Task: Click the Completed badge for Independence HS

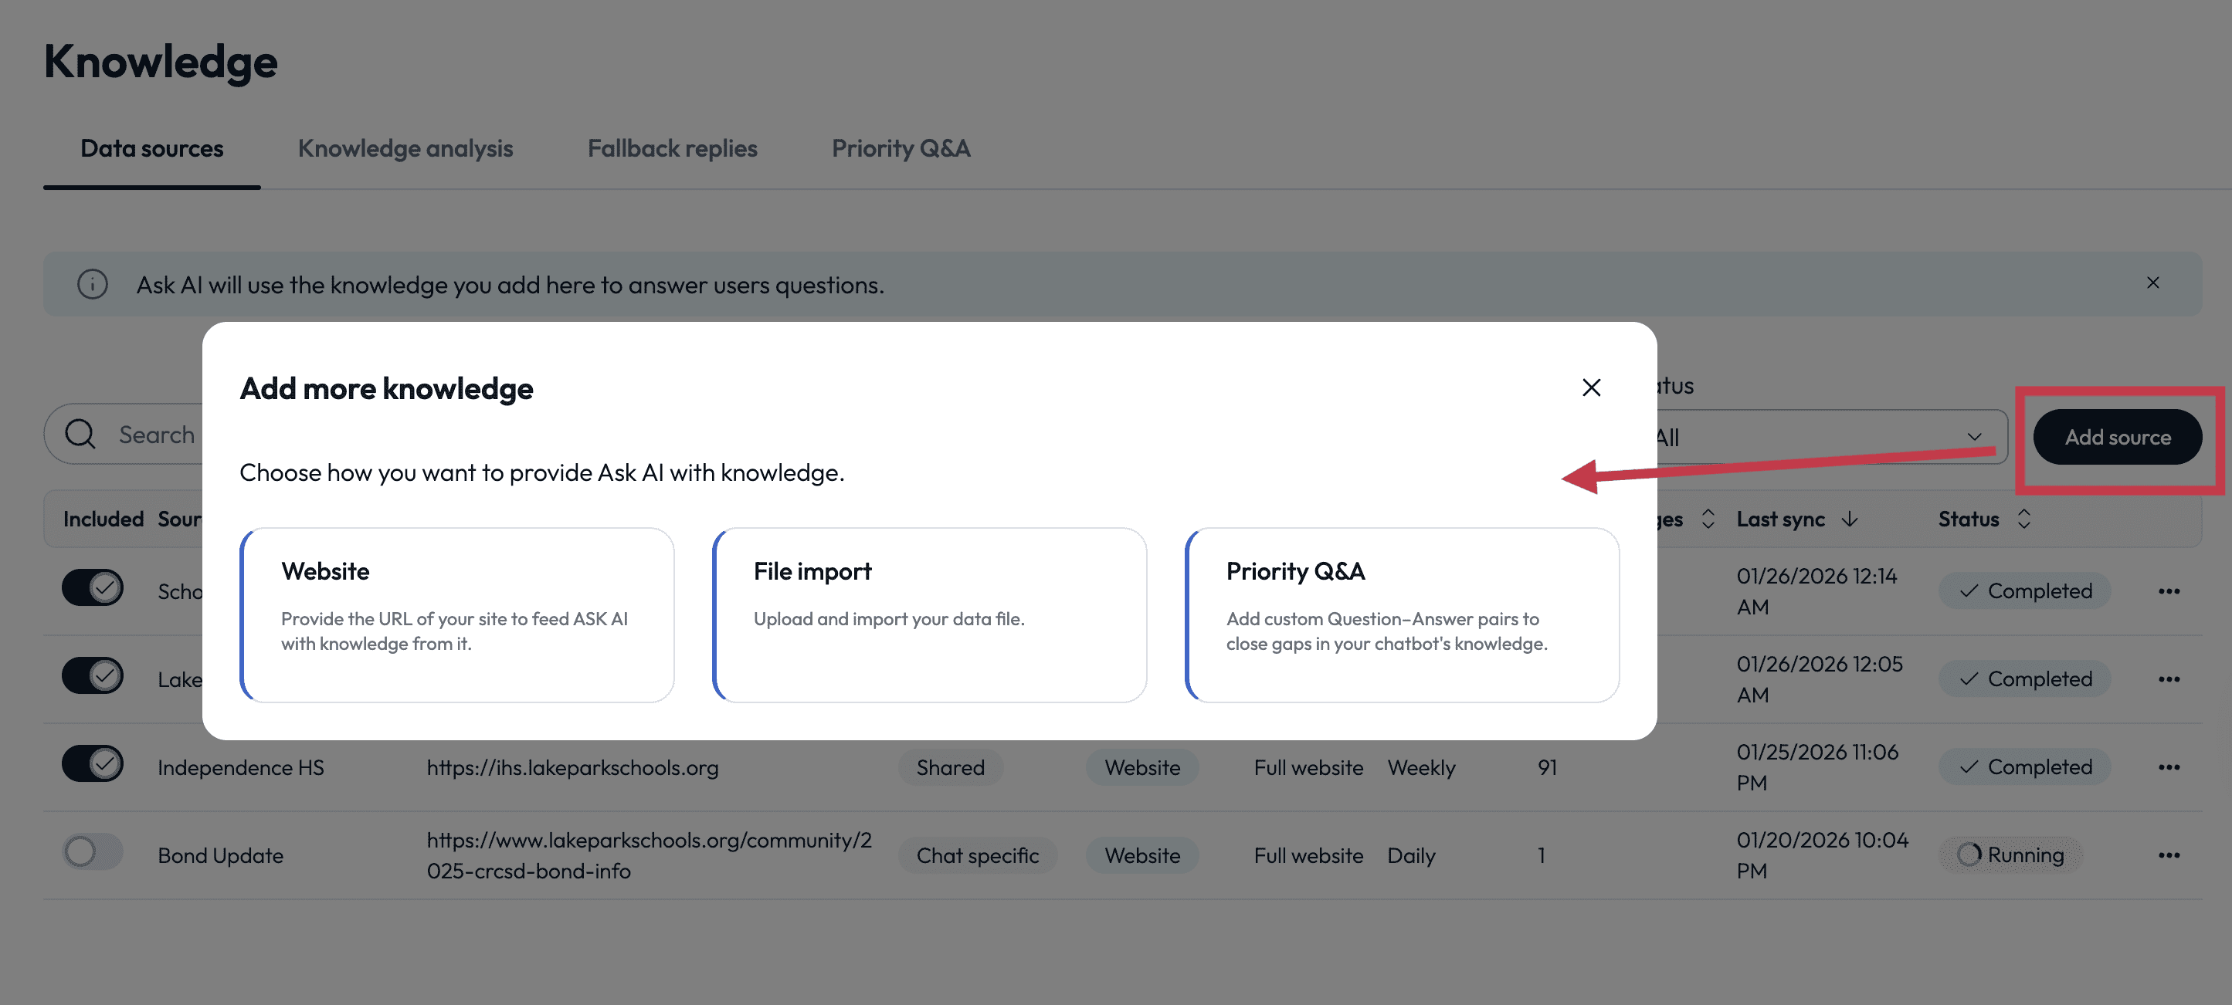Action: [2024, 767]
